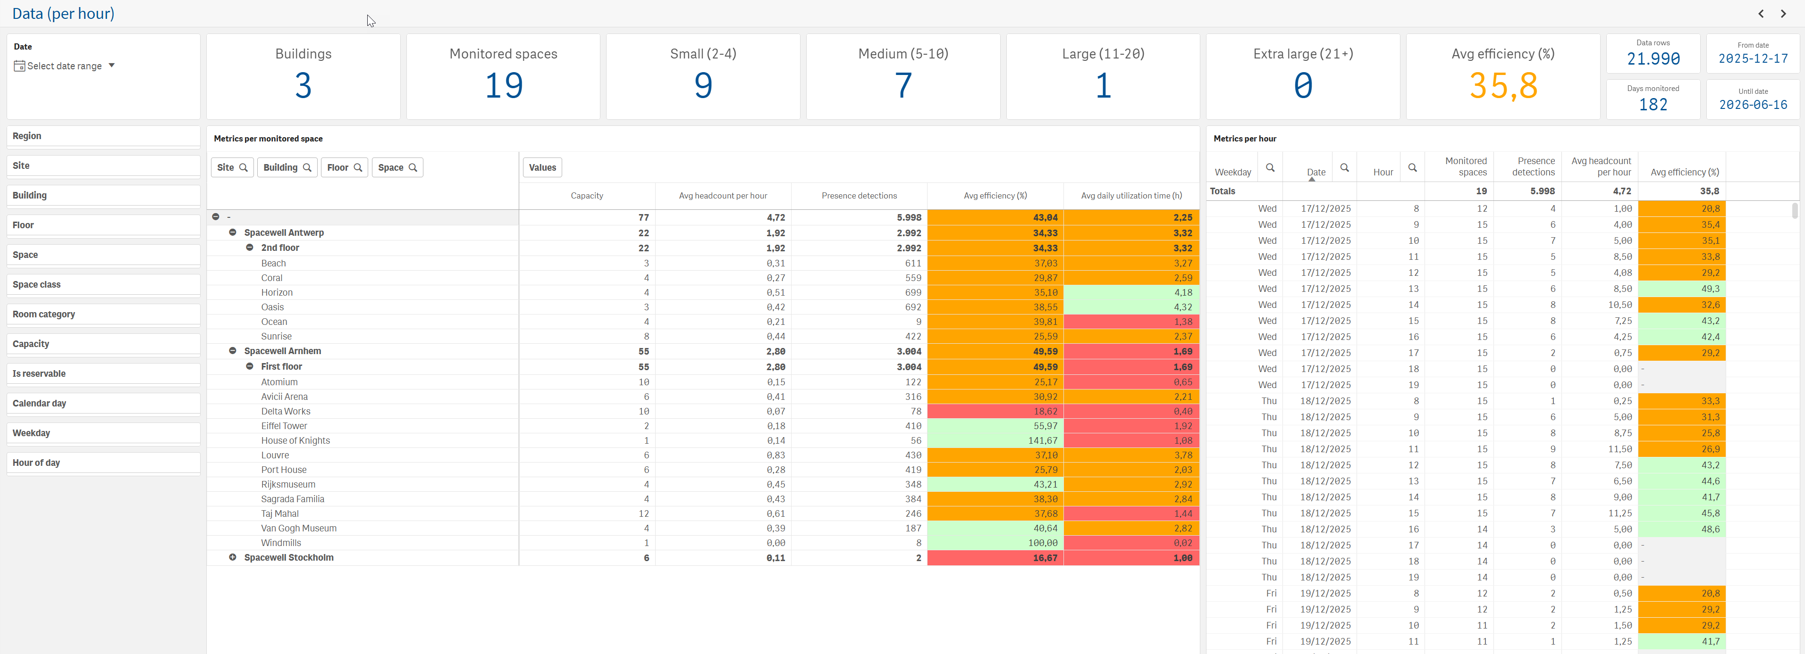Search the Floor dimension in pivot table

click(x=358, y=167)
